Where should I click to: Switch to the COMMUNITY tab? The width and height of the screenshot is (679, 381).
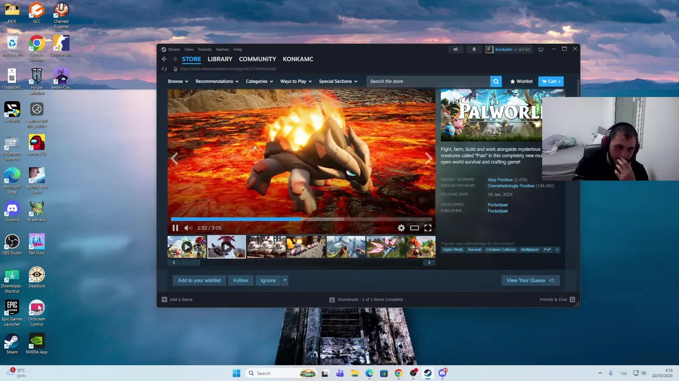click(x=257, y=59)
